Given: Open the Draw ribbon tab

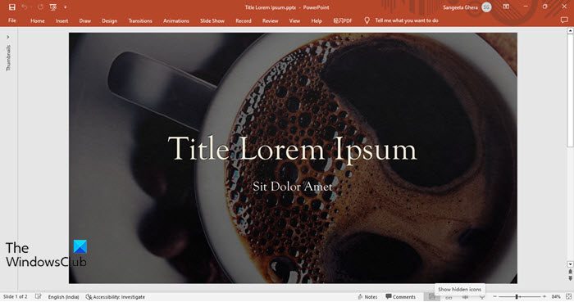Looking at the screenshot, I should click(85, 20).
